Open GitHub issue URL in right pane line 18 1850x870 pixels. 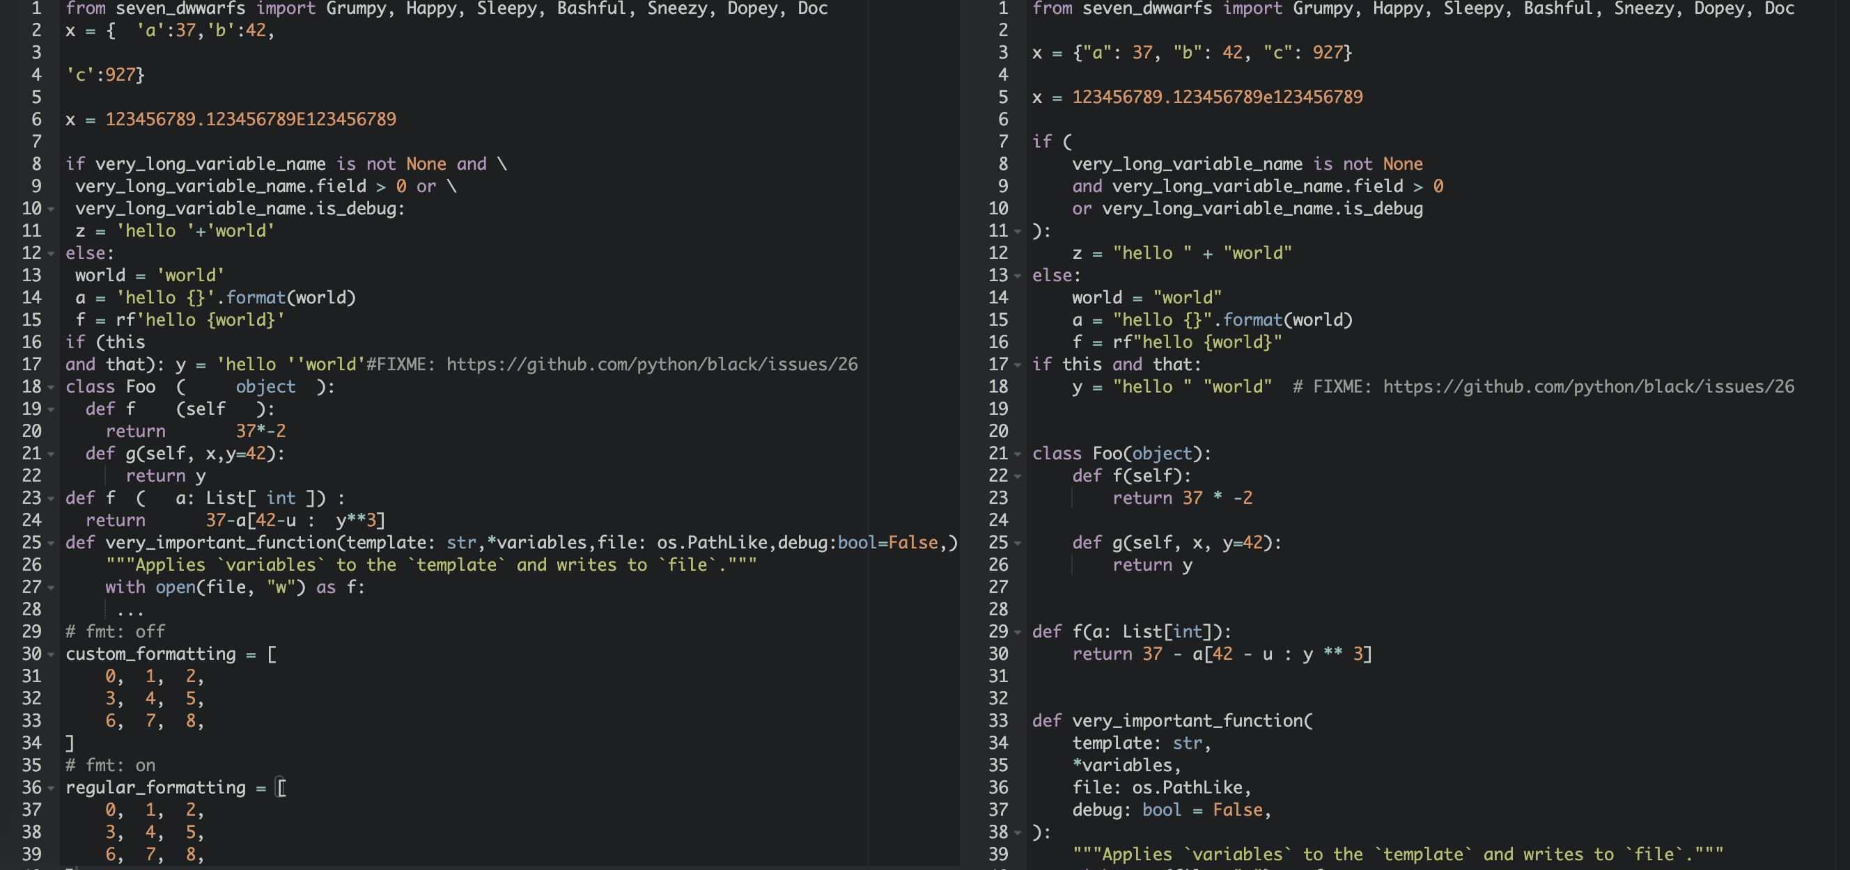point(1589,387)
